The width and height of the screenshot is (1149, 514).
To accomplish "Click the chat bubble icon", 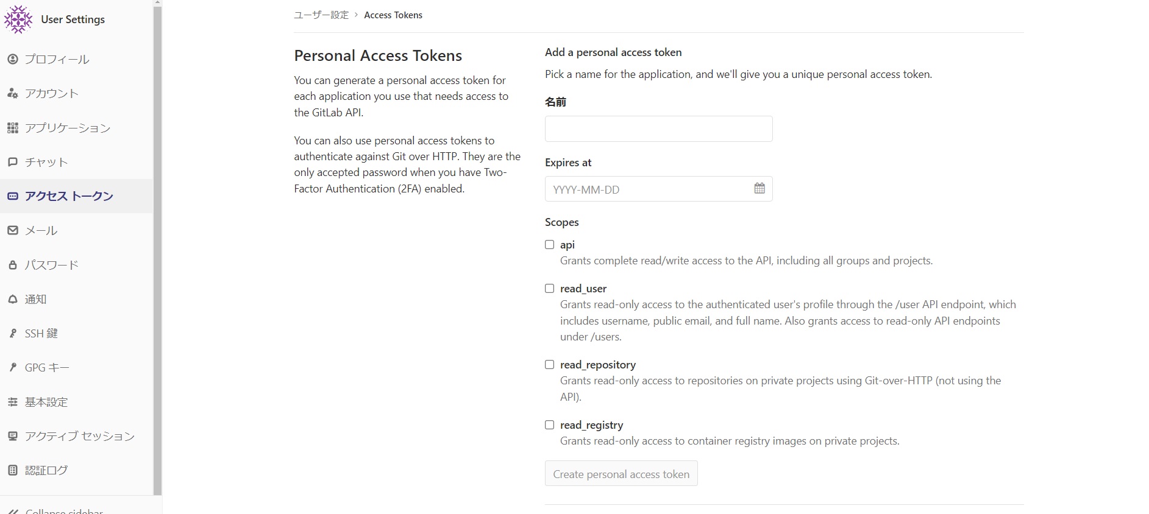I will click(x=12, y=162).
